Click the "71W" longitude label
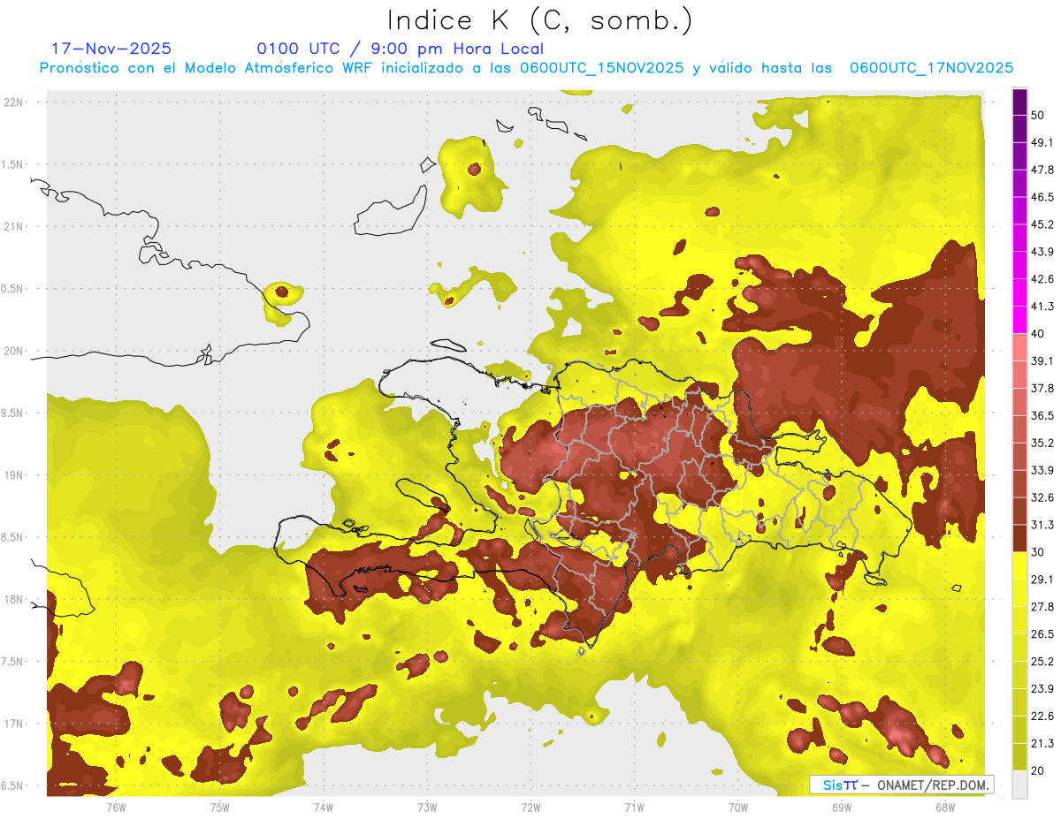 coord(634,808)
